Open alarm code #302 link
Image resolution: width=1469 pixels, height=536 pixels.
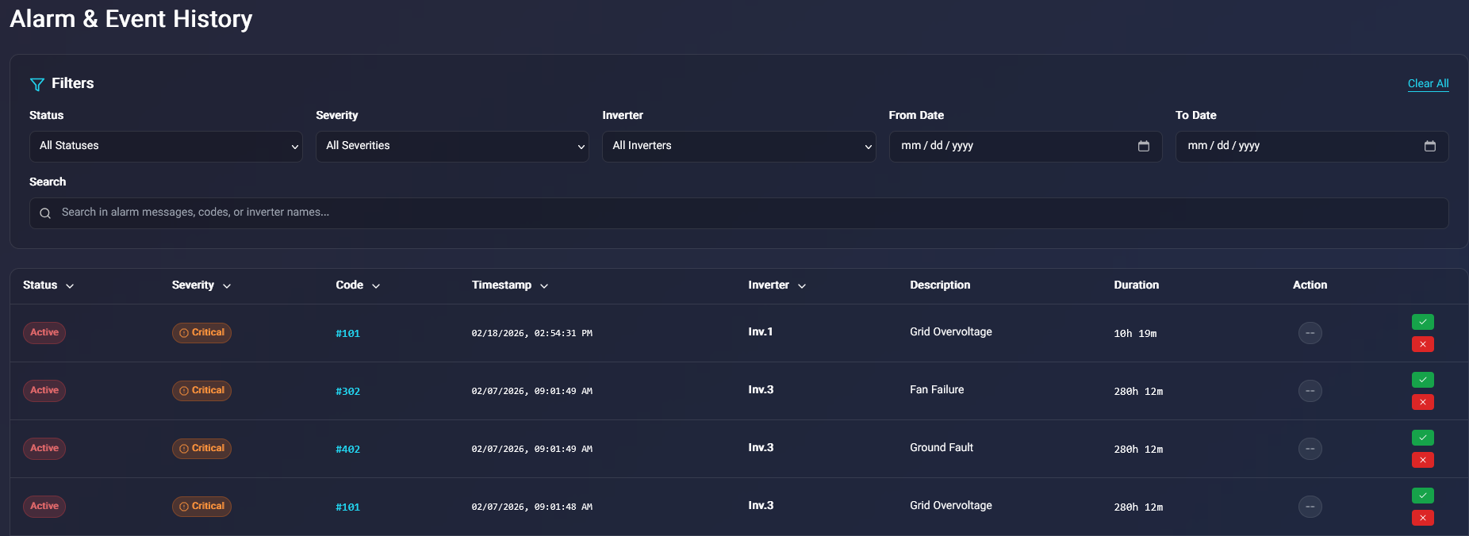[x=347, y=392]
